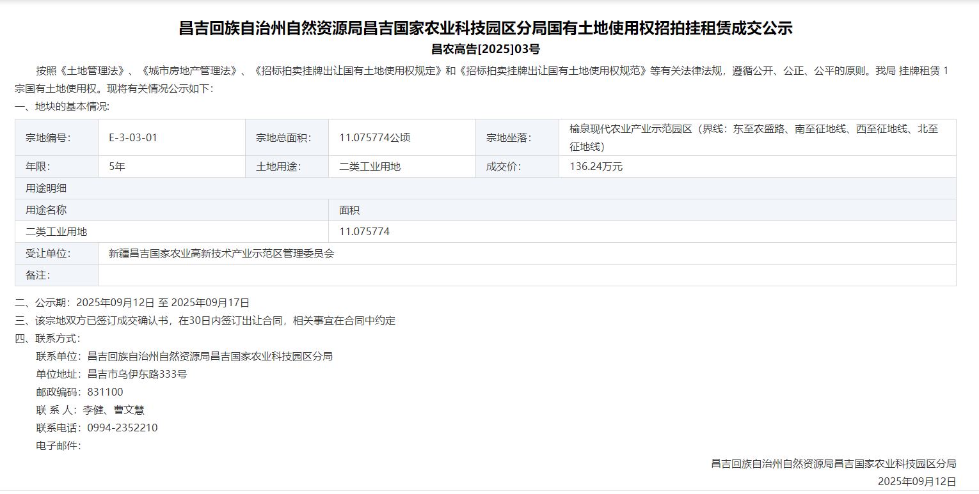
Task: Click the signature date 2025年09月12日 at bottom right
Action: pyautogui.click(x=916, y=481)
